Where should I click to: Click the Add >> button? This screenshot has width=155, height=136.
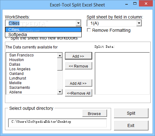click(79, 56)
